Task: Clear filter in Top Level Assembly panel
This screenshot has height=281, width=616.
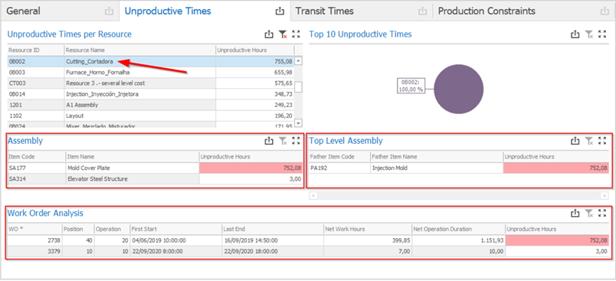Action: coord(588,141)
